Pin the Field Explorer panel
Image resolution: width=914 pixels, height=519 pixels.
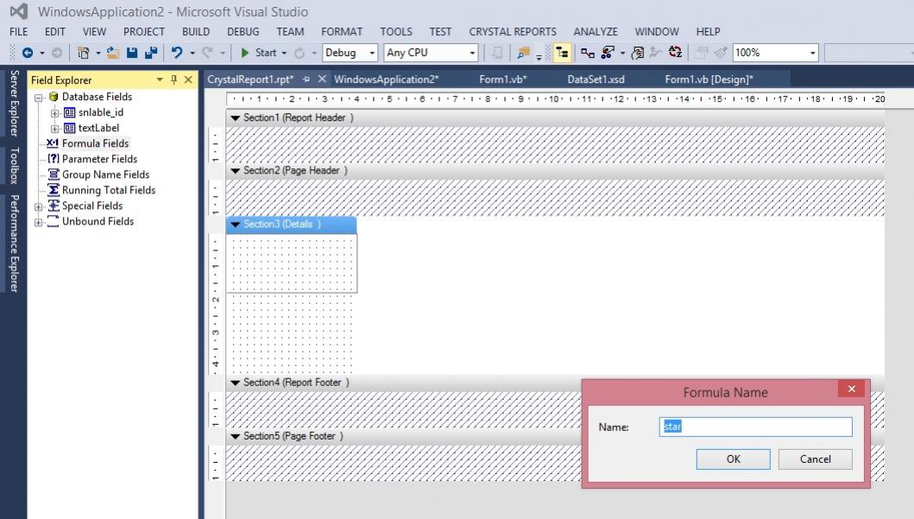click(x=173, y=79)
